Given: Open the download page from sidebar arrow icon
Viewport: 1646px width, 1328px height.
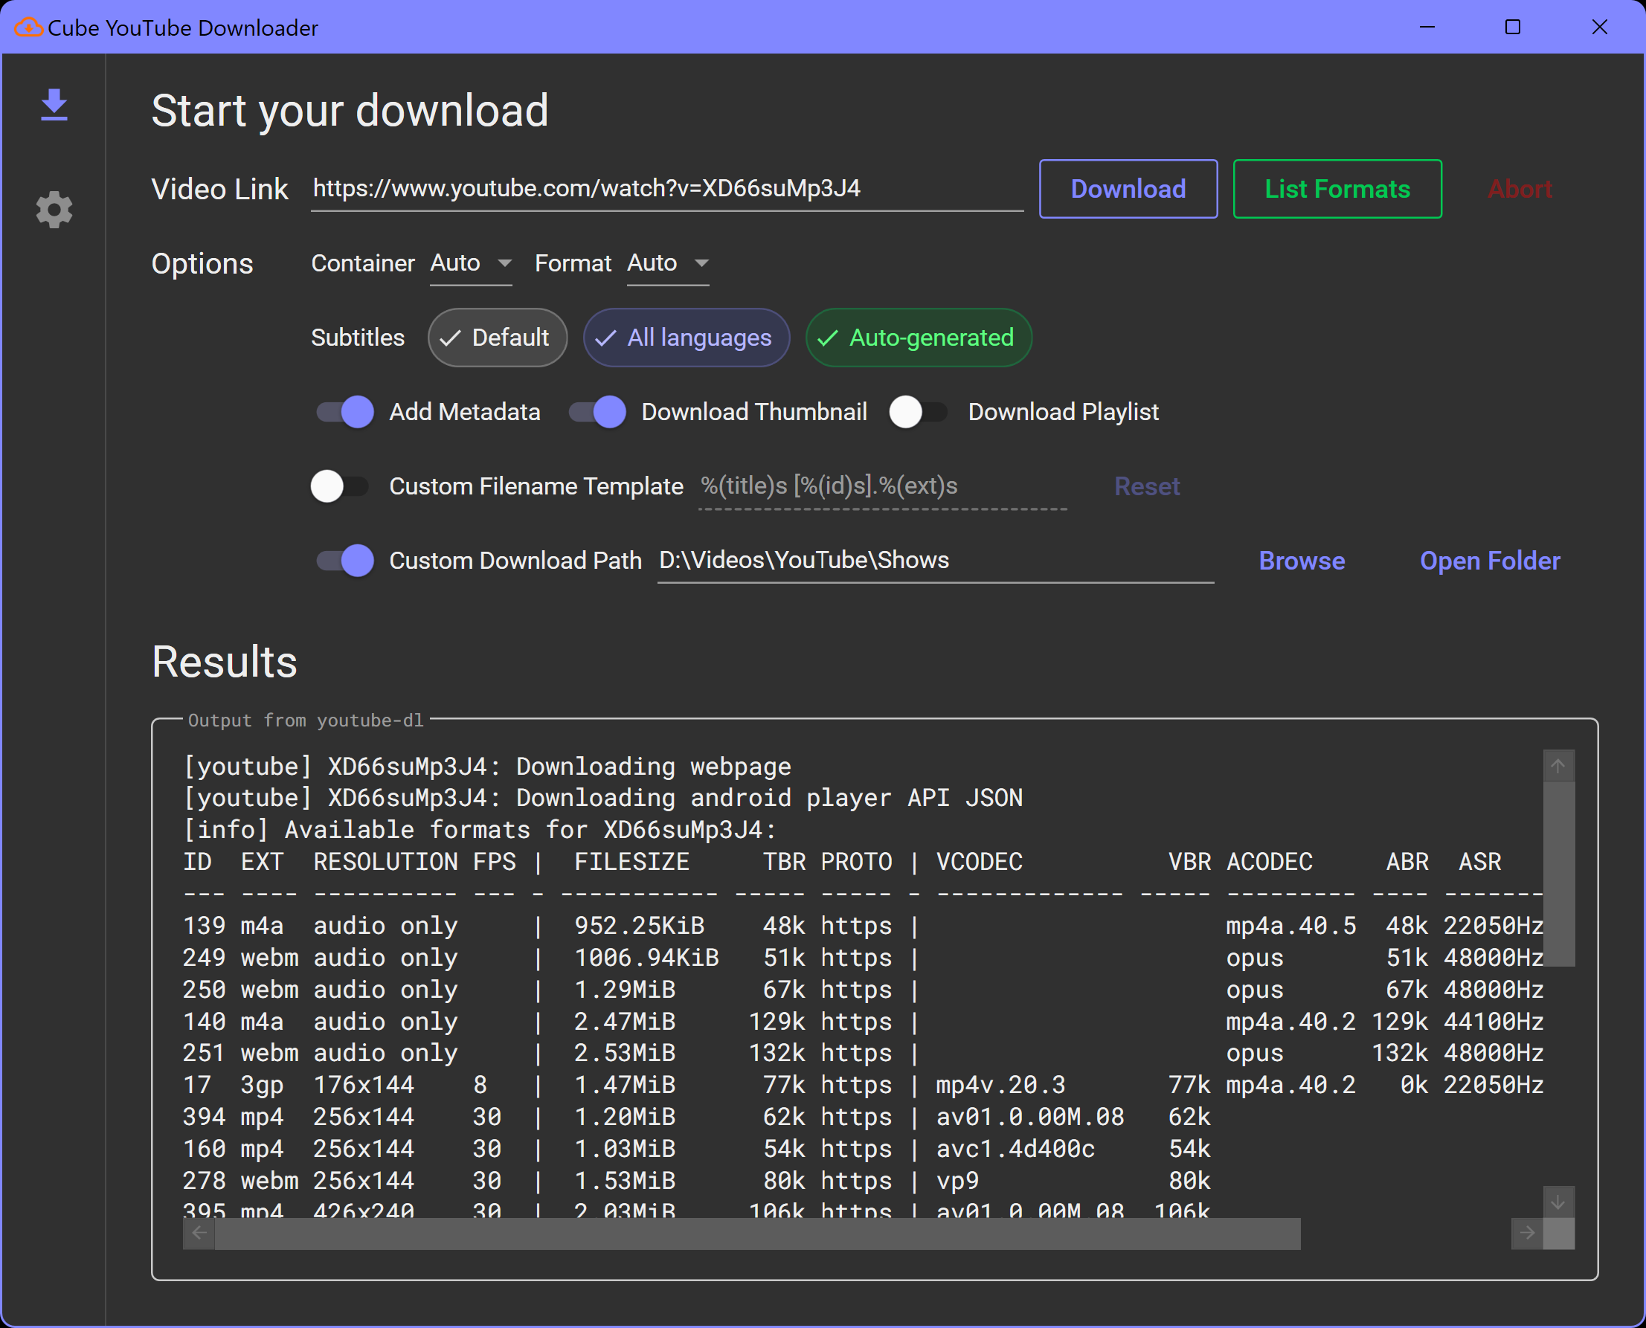Looking at the screenshot, I should pyautogui.click(x=54, y=105).
